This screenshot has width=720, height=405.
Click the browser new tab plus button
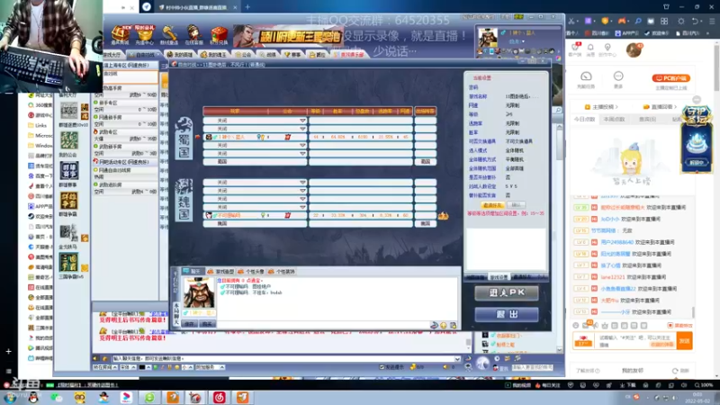coord(247,7)
